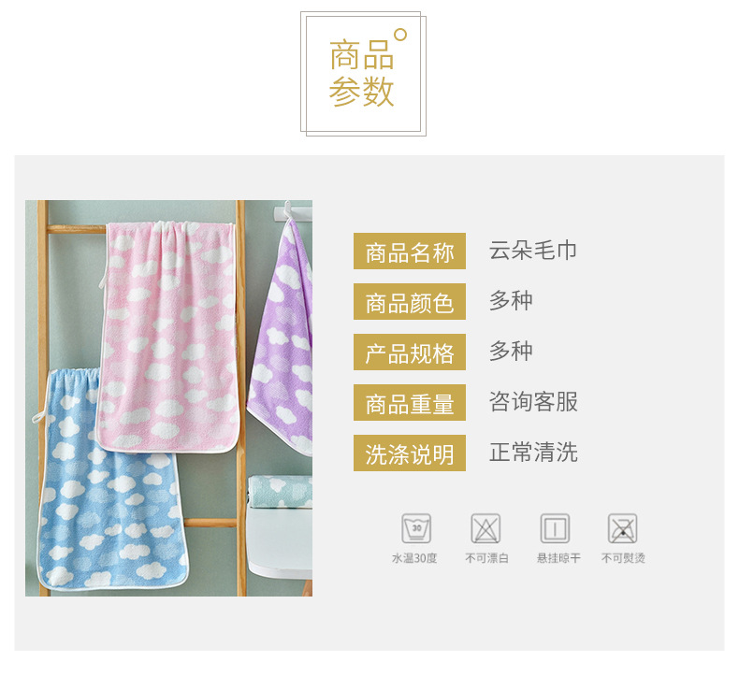
Task: Click the 商品重量 gold label
Action: point(410,402)
